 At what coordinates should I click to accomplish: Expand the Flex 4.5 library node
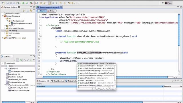coord(5,26)
